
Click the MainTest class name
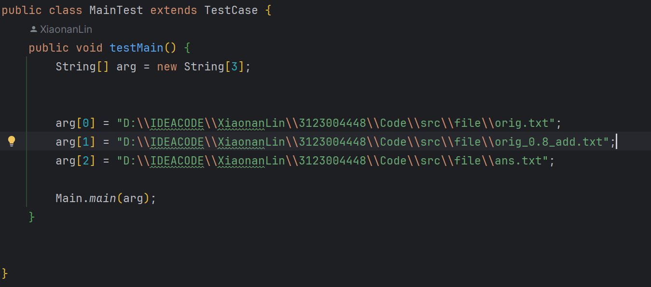pos(116,11)
